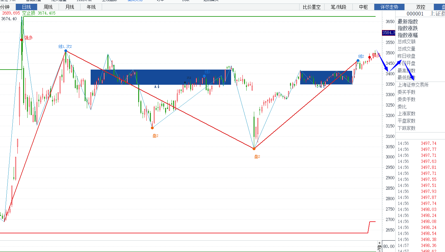Click the 000001 stock code header
This screenshot has height=252, width=445.
(x=415, y=13)
